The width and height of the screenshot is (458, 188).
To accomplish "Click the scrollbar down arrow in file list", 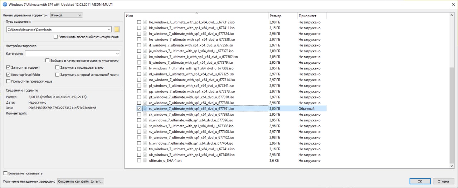I will click(x=452, y=166).
